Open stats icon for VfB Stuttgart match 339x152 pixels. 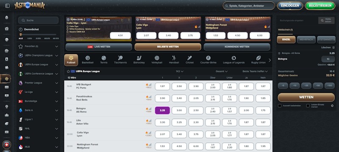(150, 84)
